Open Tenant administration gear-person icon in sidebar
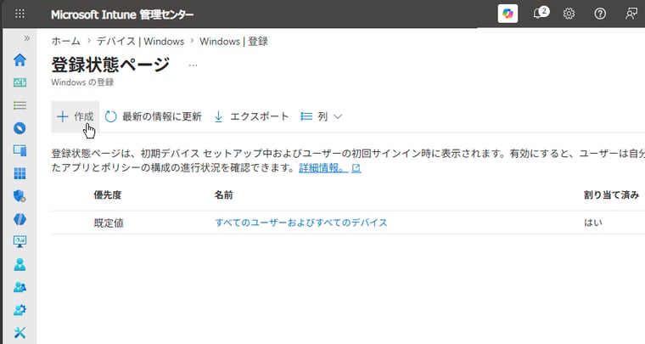Screen dimensions: 645x344 pos(20,310)
